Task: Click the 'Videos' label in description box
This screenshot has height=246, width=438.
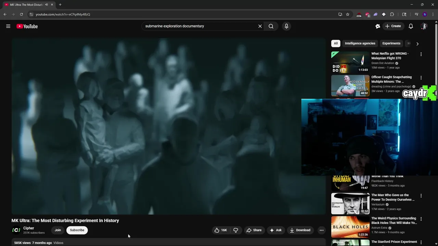Action: pyautogui.click(x=59, y=243)
